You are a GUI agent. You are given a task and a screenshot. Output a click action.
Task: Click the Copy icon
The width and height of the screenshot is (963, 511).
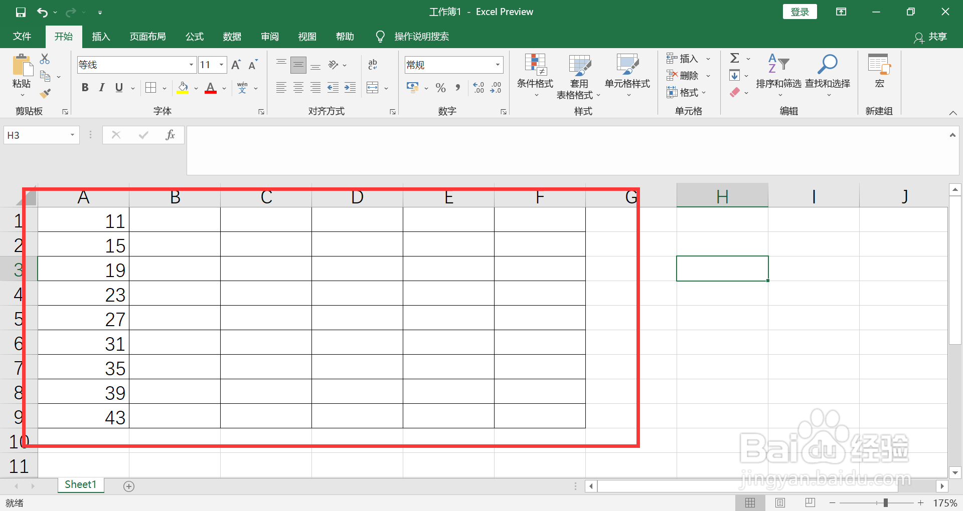pyautogui.click(x=45, y=76)
